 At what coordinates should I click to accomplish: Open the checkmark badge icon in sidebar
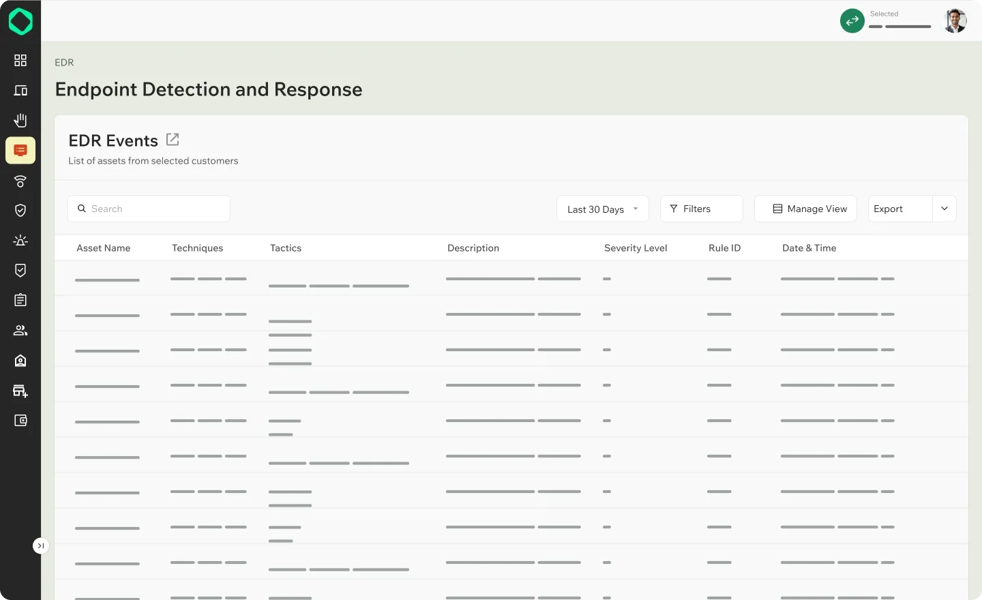pos(20,271)
